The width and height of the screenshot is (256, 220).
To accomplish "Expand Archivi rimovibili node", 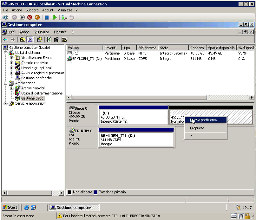I will (x=12, y=88).
